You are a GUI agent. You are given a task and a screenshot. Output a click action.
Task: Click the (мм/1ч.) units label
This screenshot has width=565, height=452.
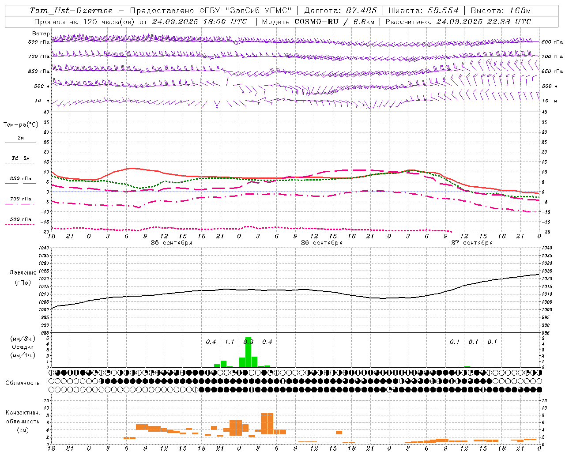coord(23,355)
